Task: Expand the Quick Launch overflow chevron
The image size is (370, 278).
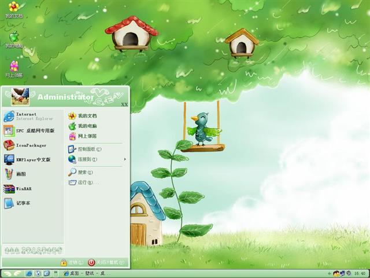Action: [x=56, y=272]
